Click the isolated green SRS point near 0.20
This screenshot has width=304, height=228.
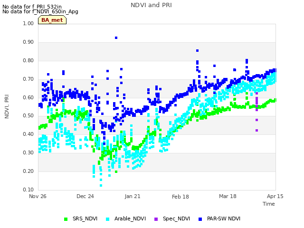click(x=116, y=172)
